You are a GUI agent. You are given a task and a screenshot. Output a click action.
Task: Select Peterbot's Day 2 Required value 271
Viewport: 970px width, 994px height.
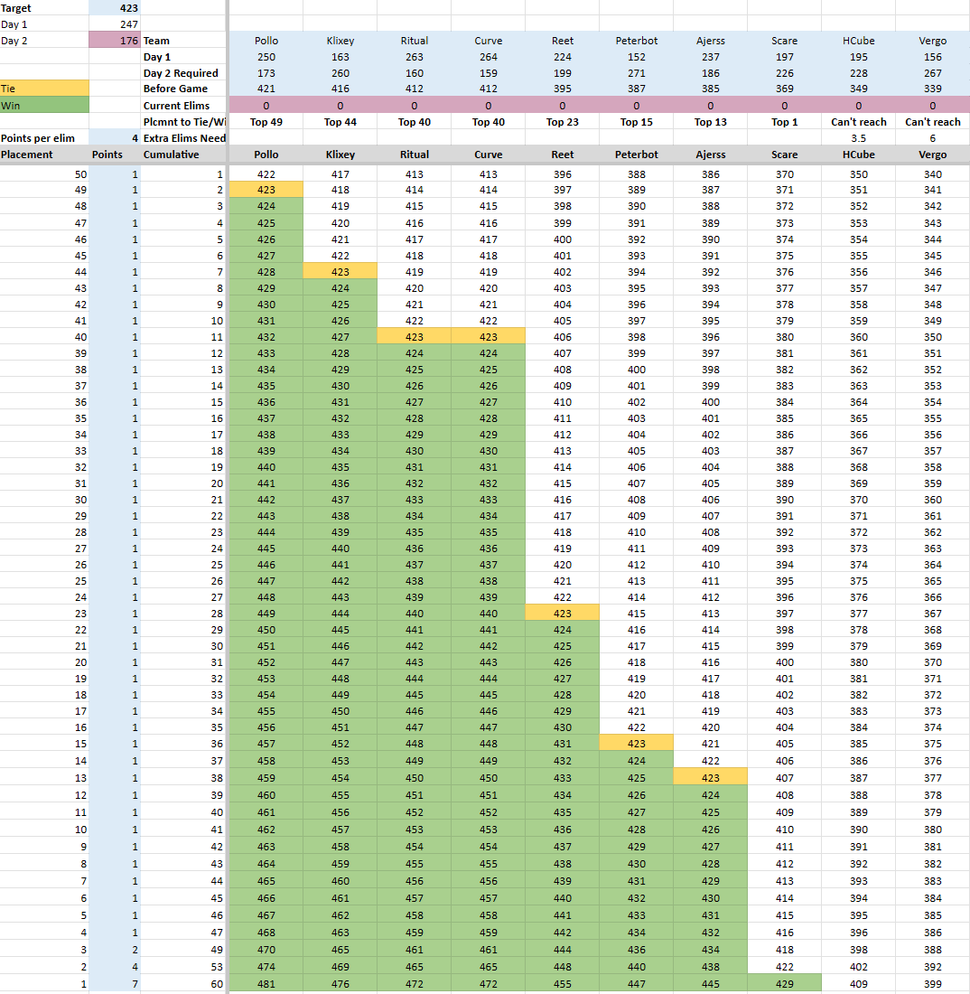click(x=636, y=73)
